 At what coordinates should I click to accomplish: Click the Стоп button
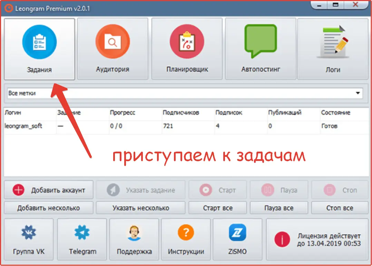340,190
